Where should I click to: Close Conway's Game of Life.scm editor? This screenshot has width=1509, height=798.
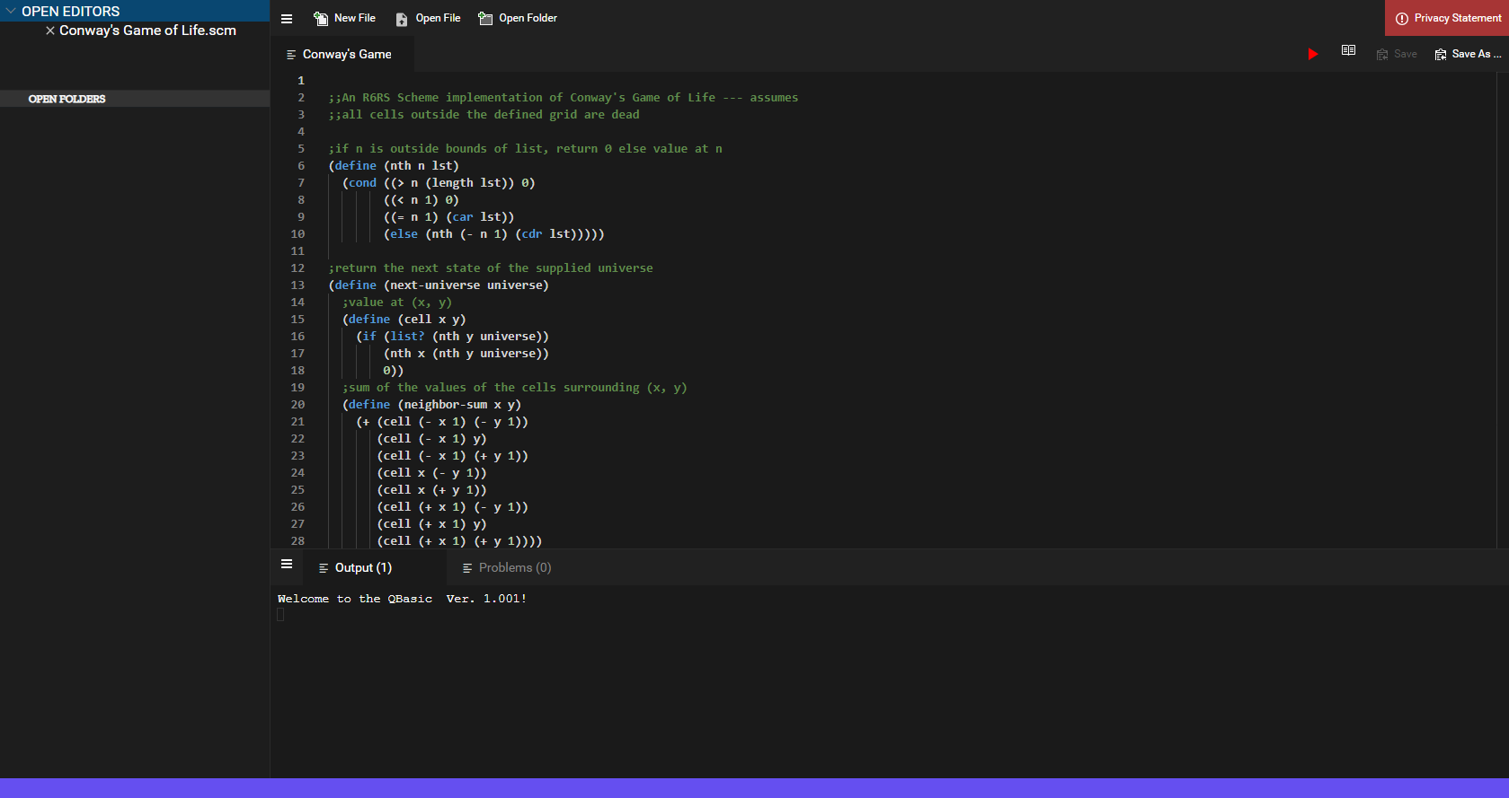point(50,31)
